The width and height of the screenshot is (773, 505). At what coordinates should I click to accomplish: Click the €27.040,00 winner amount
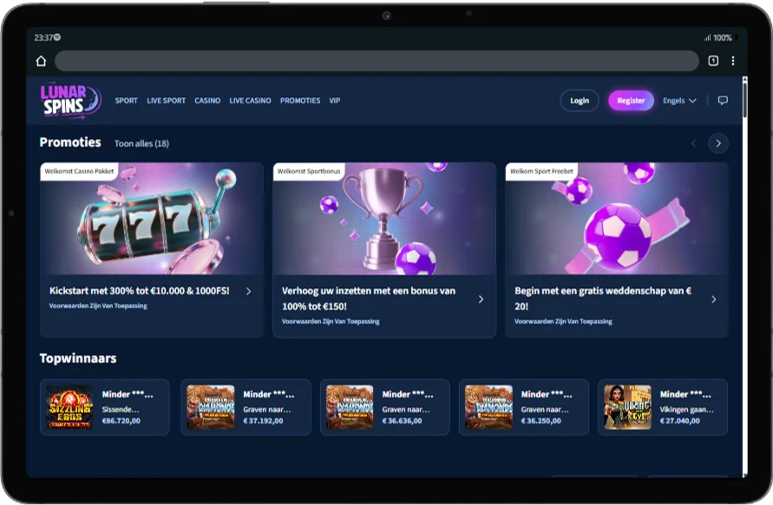coord(680,421)
